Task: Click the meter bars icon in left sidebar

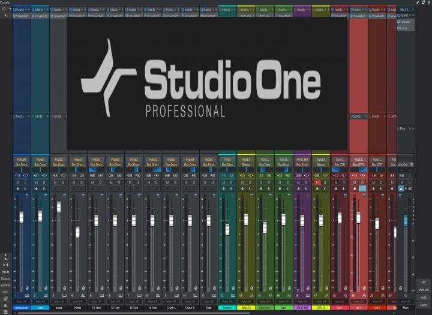Action: 5,305
